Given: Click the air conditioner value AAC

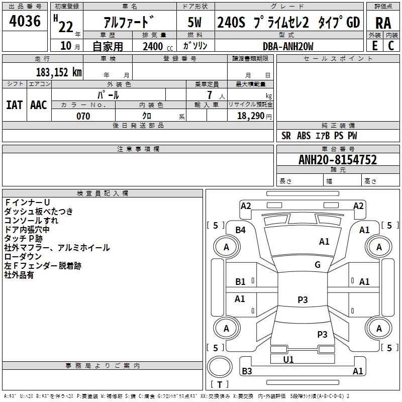Looking at the screenshot, I should click(39, 105).
